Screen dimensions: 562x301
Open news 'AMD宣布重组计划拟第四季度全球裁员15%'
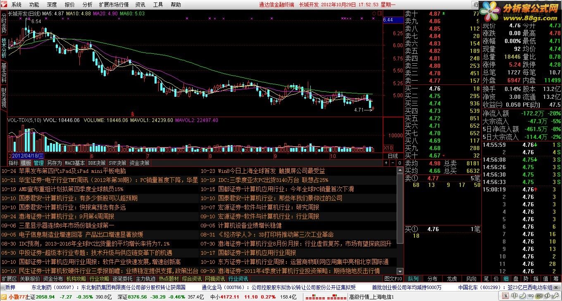coord(71,189)
